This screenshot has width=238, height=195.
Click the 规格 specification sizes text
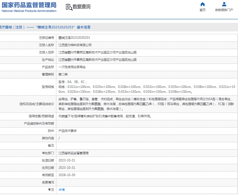(x=147, y=89)
